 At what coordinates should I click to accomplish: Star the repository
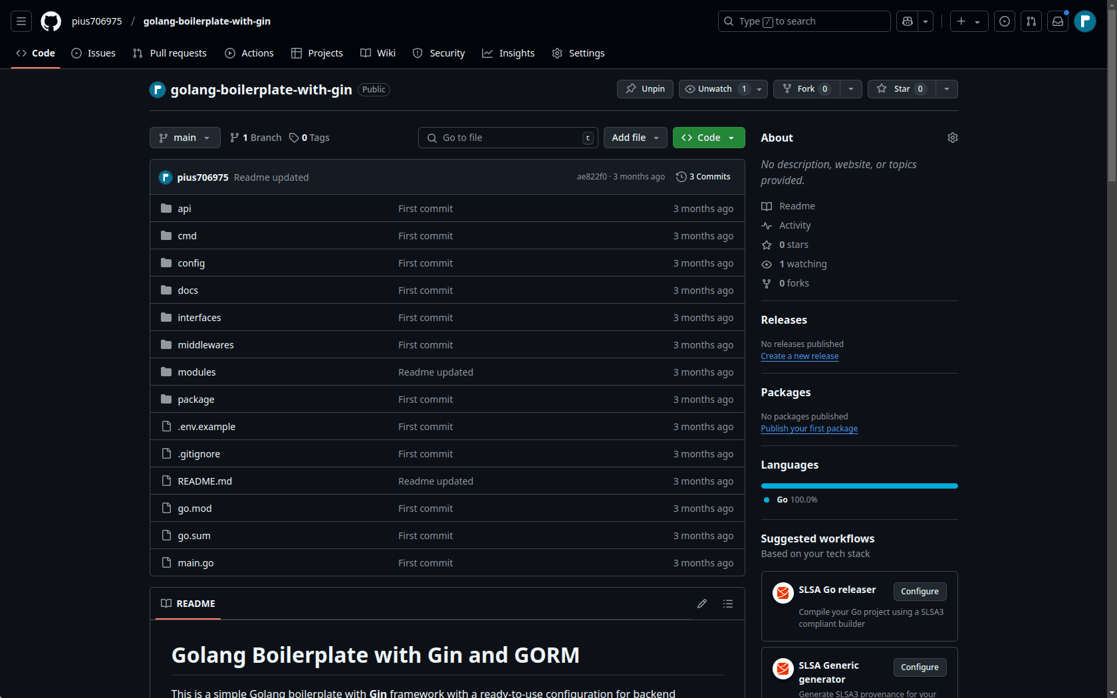[902, 89]
